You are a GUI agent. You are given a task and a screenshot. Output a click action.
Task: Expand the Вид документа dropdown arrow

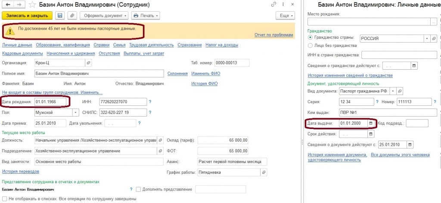[393, 91]
